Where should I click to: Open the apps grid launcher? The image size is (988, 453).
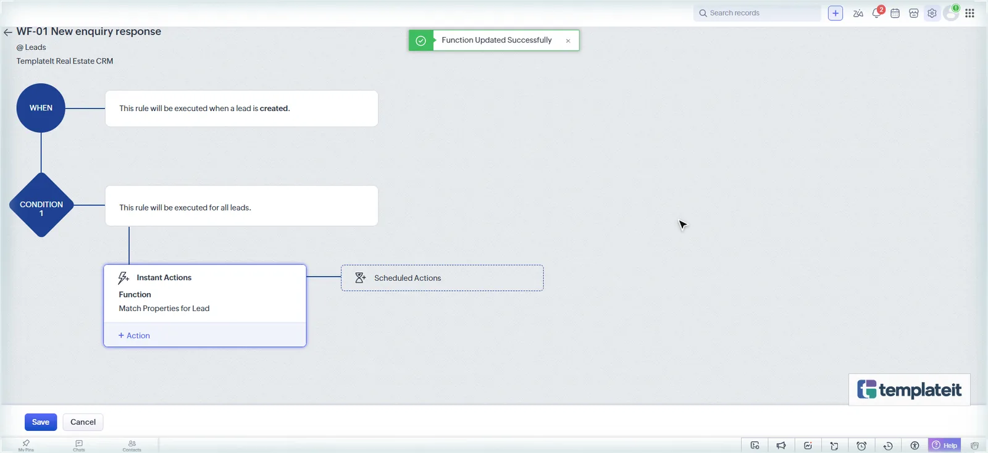970,13
